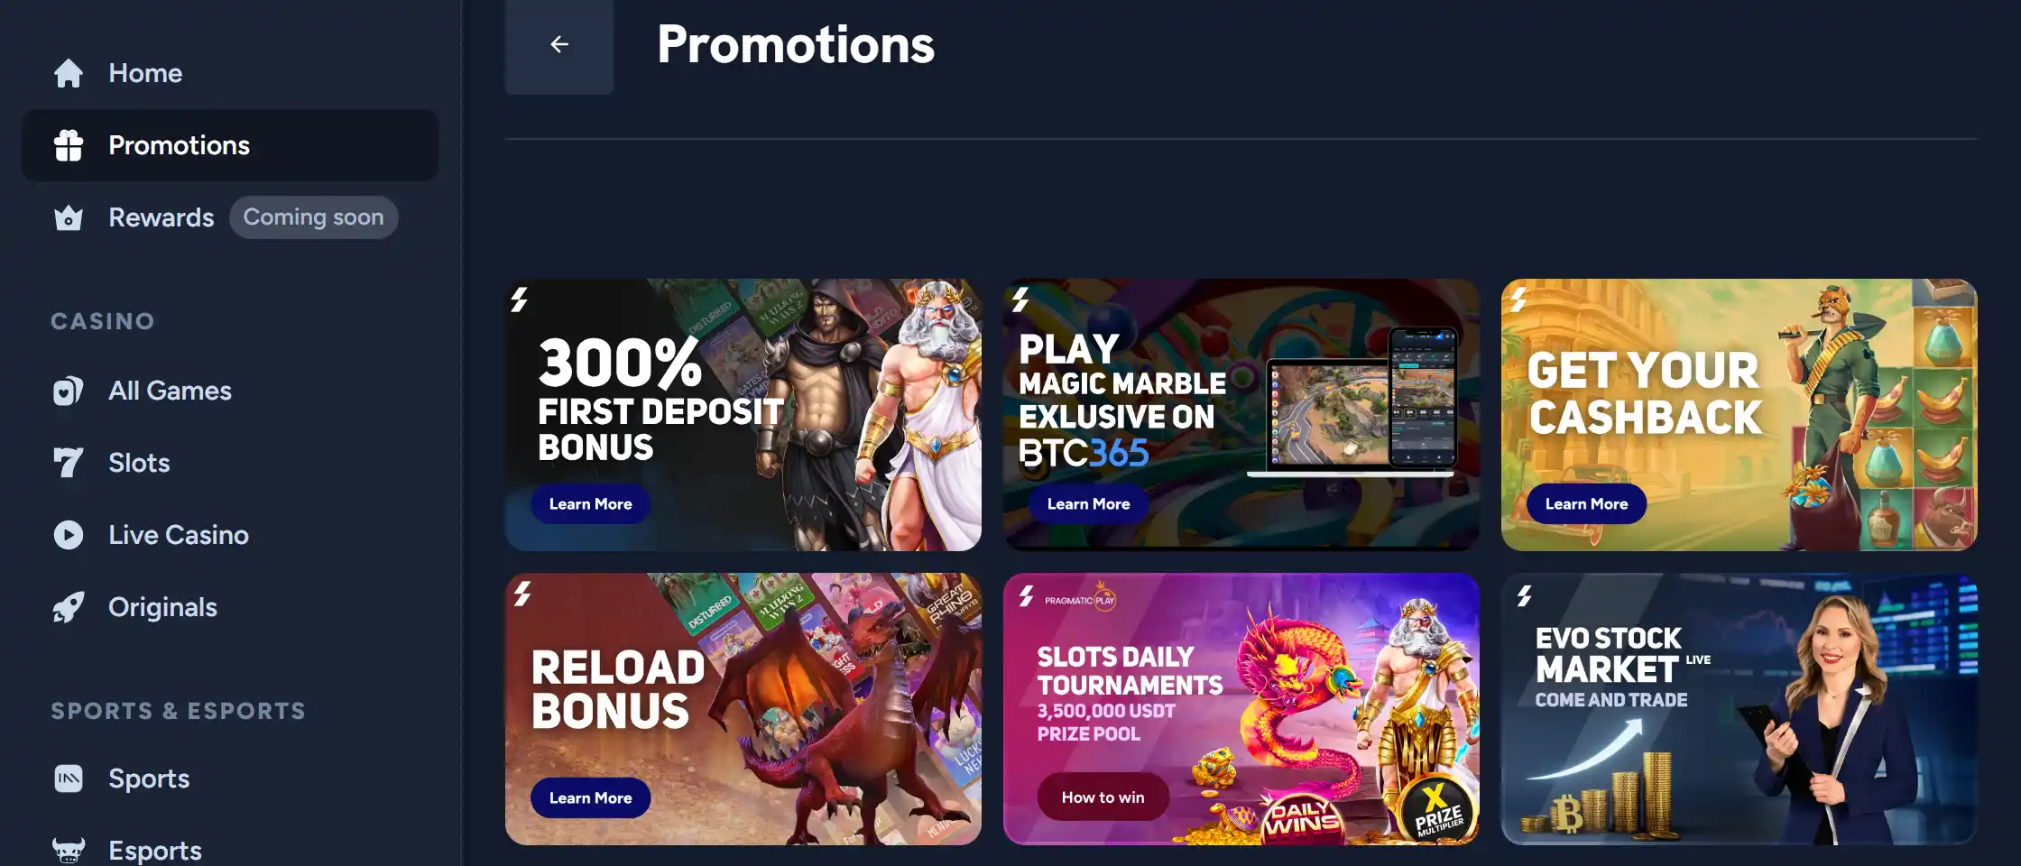Open Learn More on Magic Marble promo
The height and width of the screenshot is (866, 2021).
1088,504
